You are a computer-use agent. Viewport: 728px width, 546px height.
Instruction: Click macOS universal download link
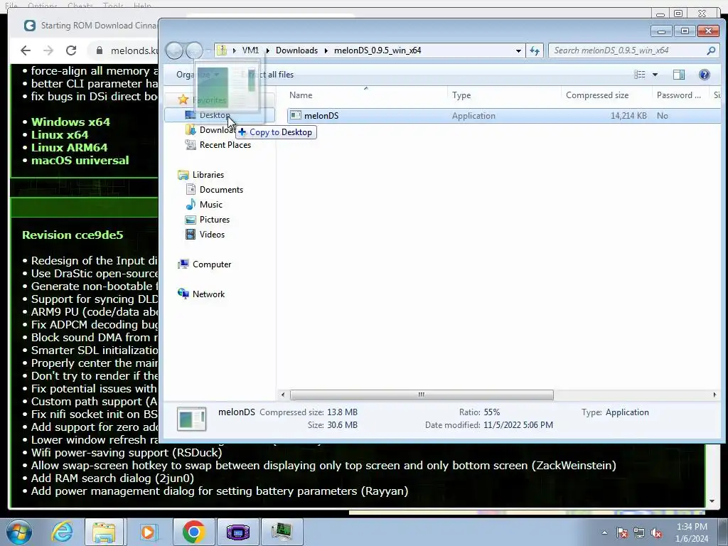point(80,160)
